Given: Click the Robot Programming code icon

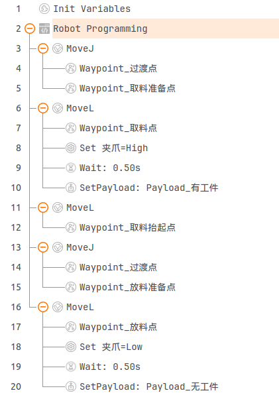Looking at the screenshot, I should tap(44, 29).
